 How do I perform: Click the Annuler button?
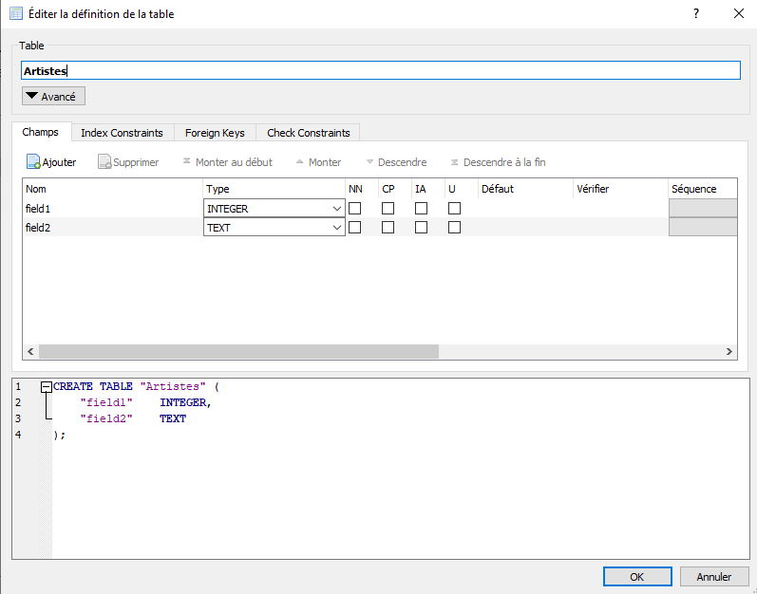pos(714,577)
